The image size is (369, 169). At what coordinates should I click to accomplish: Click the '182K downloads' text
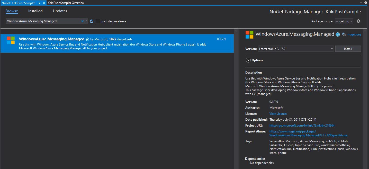(121, 39)
